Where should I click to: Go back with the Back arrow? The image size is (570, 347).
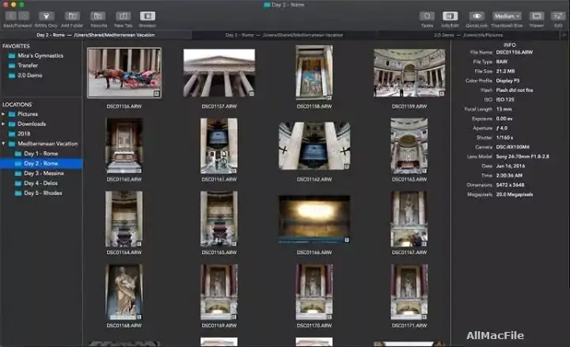tap(11, 16)
